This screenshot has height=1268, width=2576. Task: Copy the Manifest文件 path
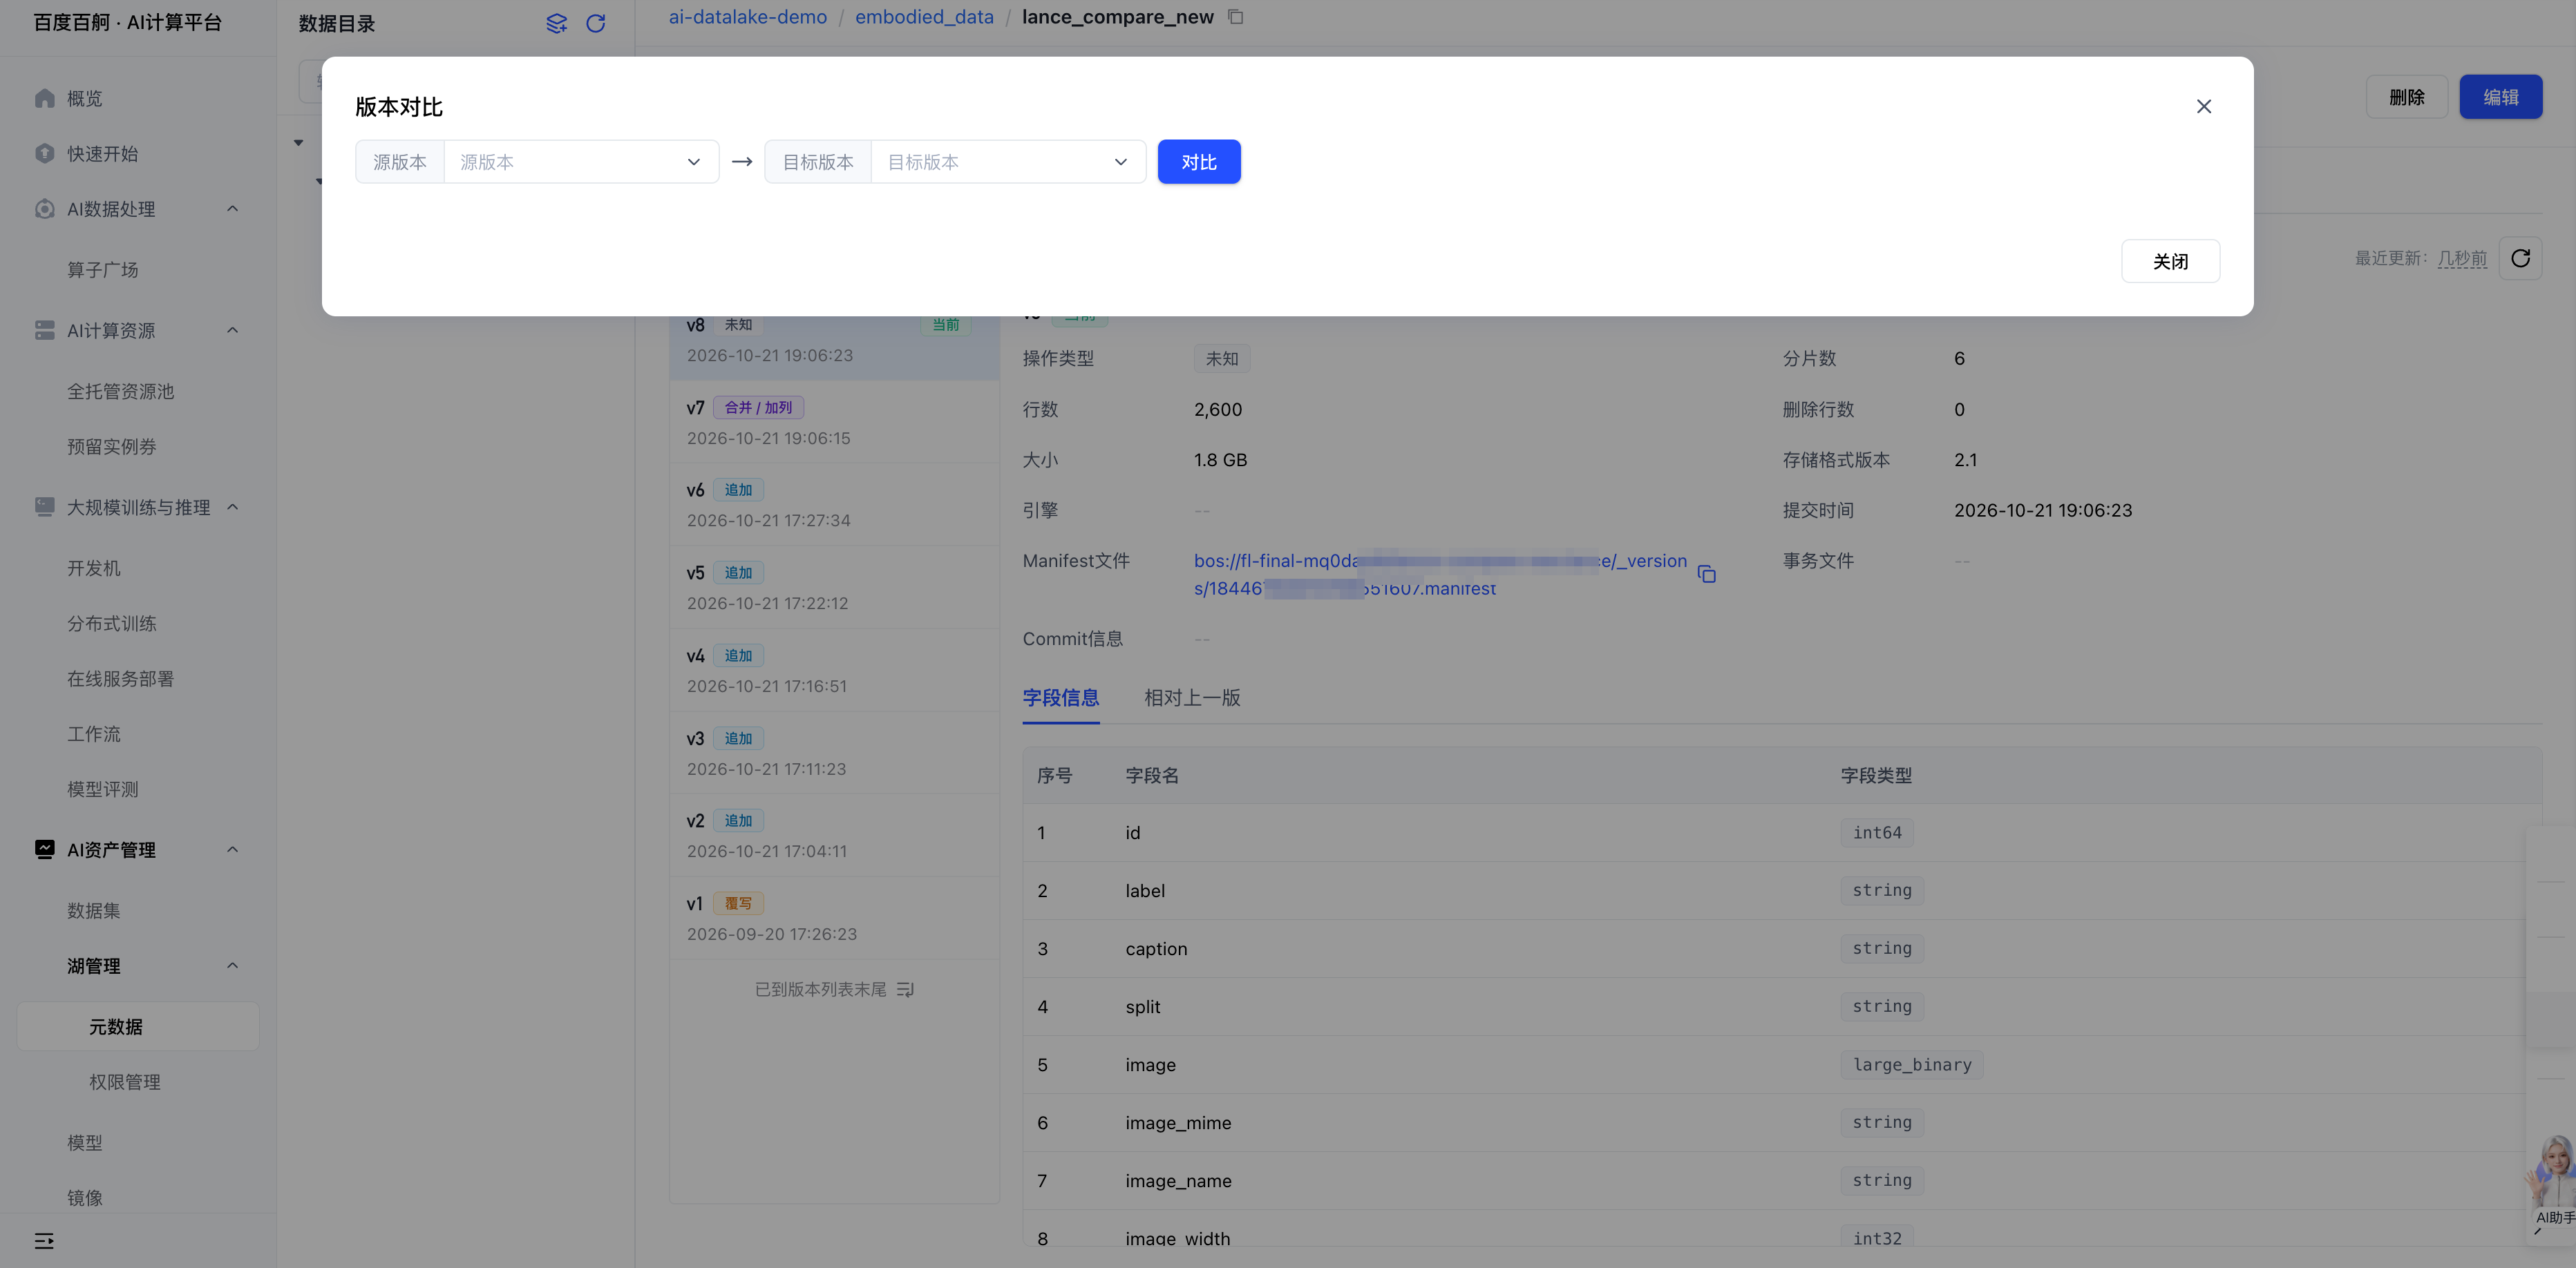(x=1707, y=575)
